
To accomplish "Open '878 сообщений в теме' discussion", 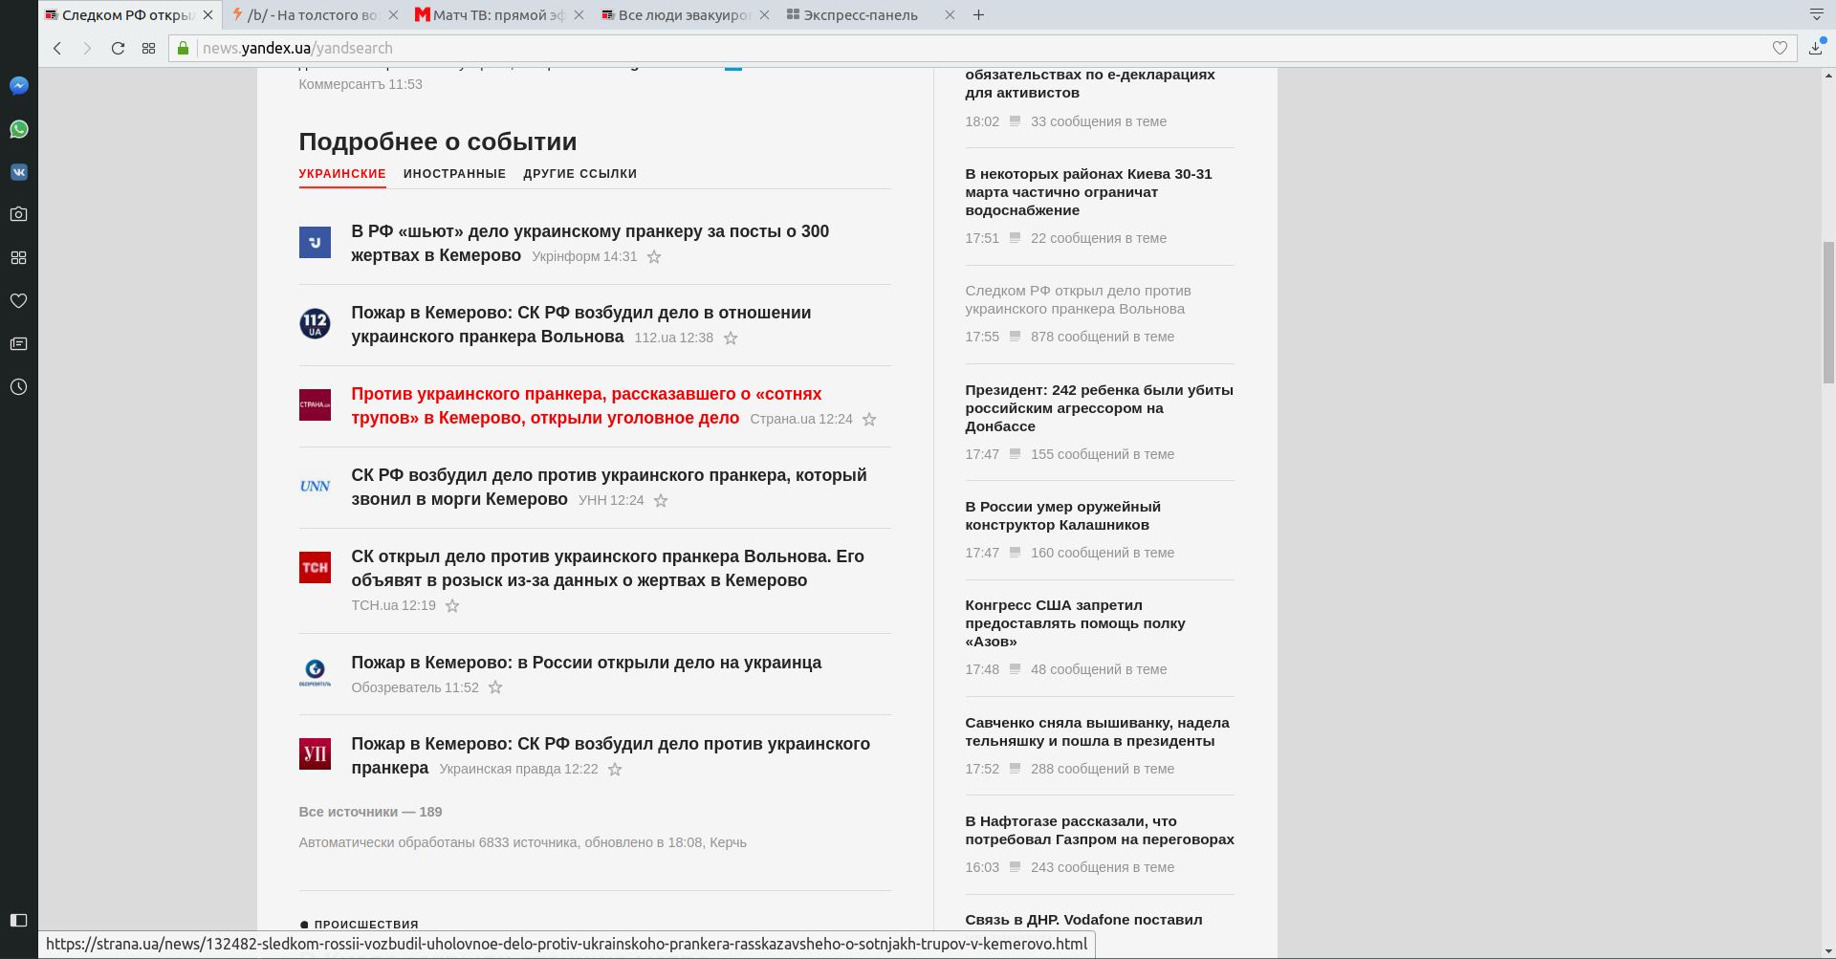I will (1102, 337).
